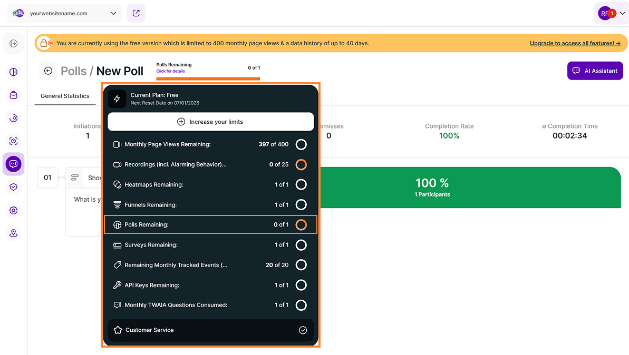Open the settings gear in the sidebar
Image resolution: width=629 pixels, height=355 pixels.
tap(13, 210)
